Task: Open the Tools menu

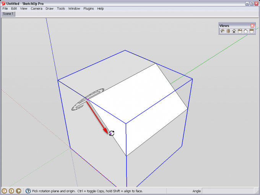Action: click(x=61, y=8)
